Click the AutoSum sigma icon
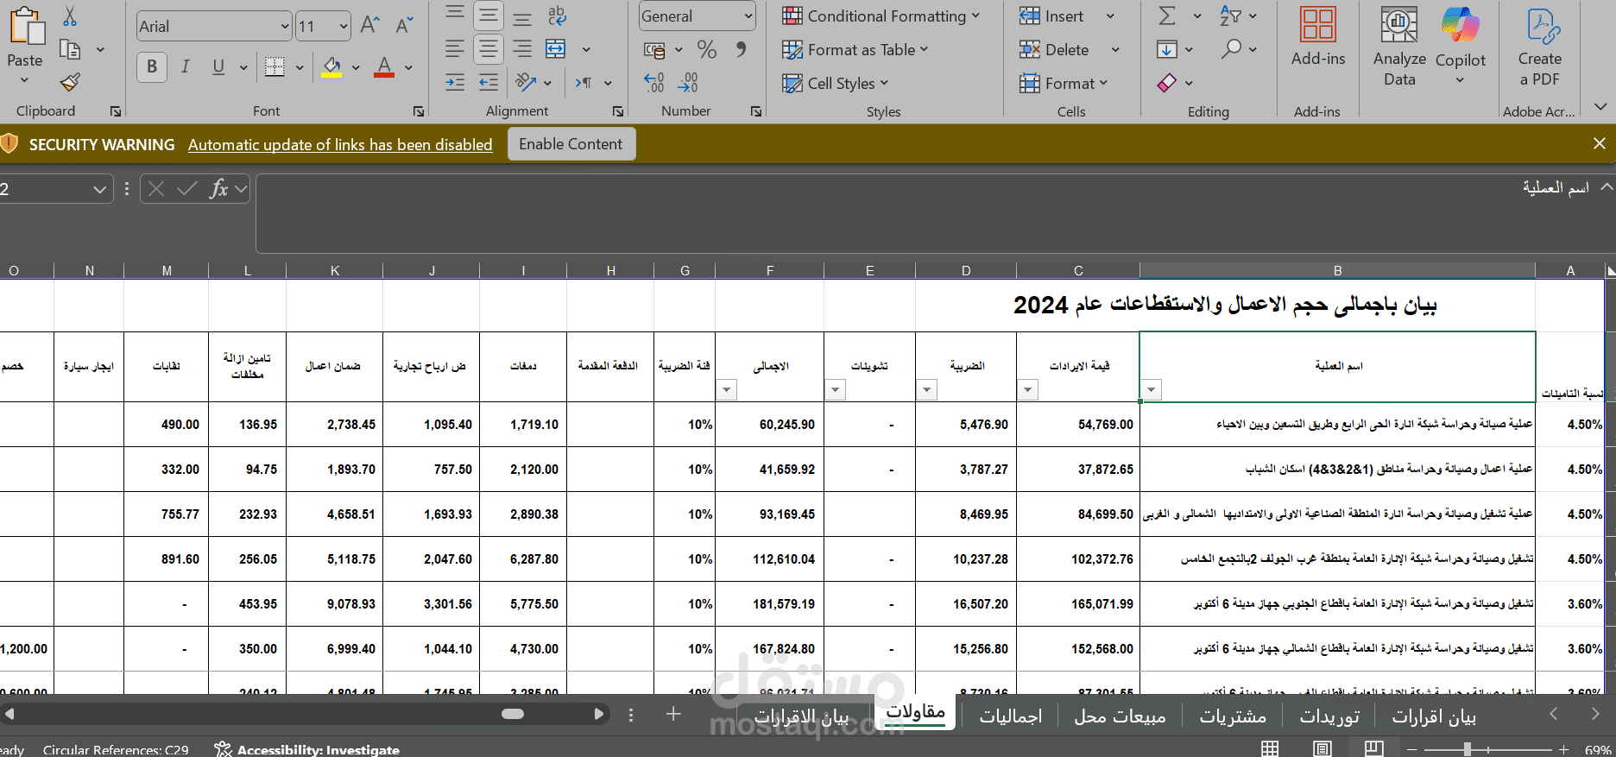1616x757 pixels. [1167, 16]
